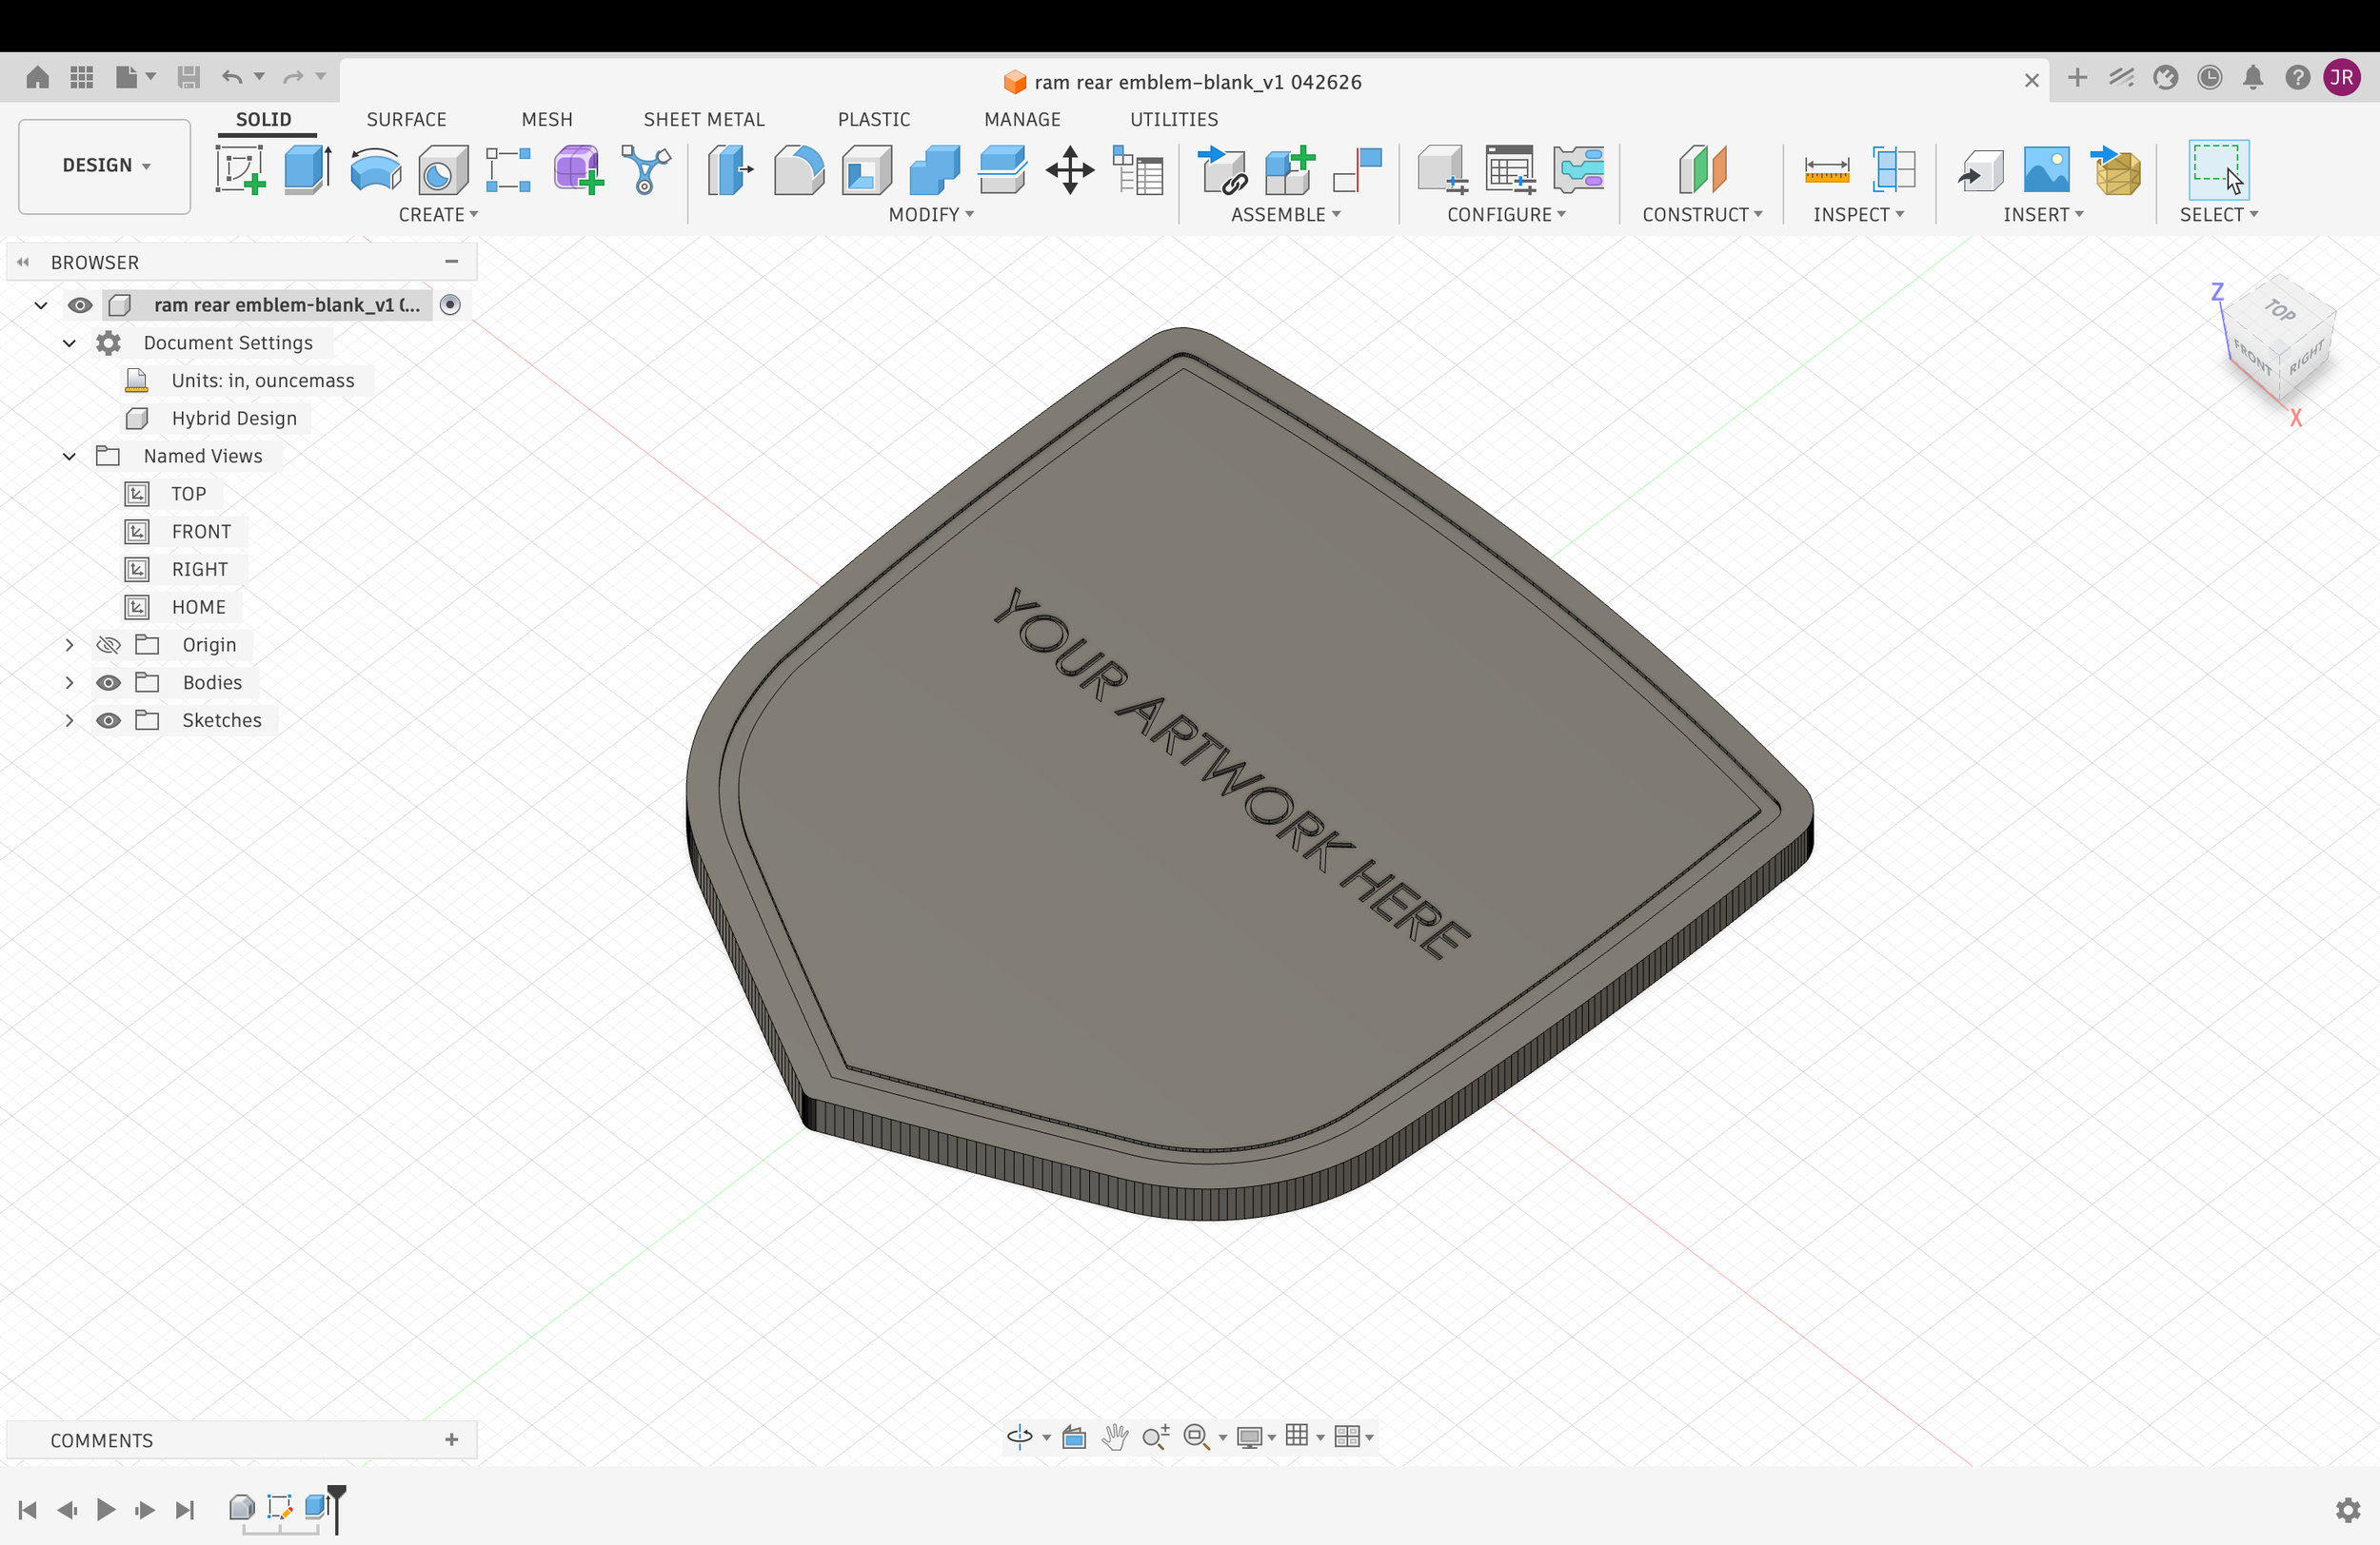The height and width of the screenshot is (1545, 2380).
Task: Select the Revolve tool icon
Action: pos(376,169)
